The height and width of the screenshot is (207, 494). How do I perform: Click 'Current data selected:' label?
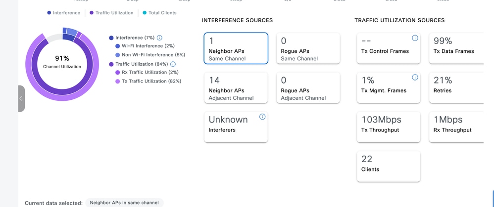tap(53, 203)
